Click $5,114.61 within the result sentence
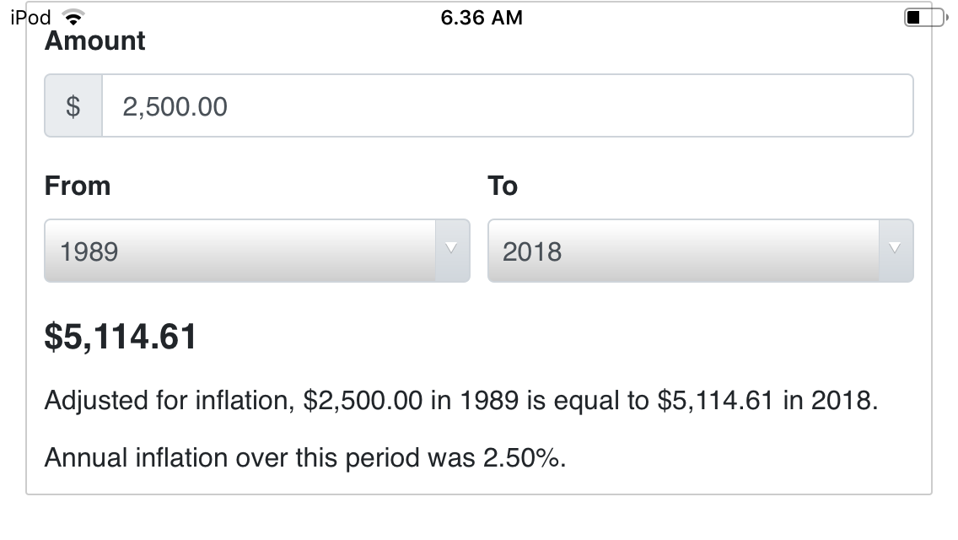The width and height of the screenshot is (958, 540). pos(715,401)
